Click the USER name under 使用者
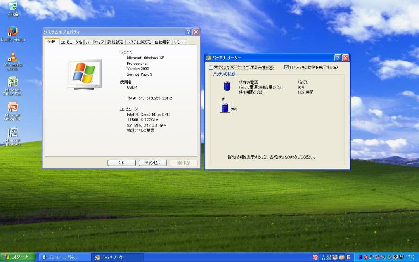Viewport: 419px width, 262px height. [132, 87]
